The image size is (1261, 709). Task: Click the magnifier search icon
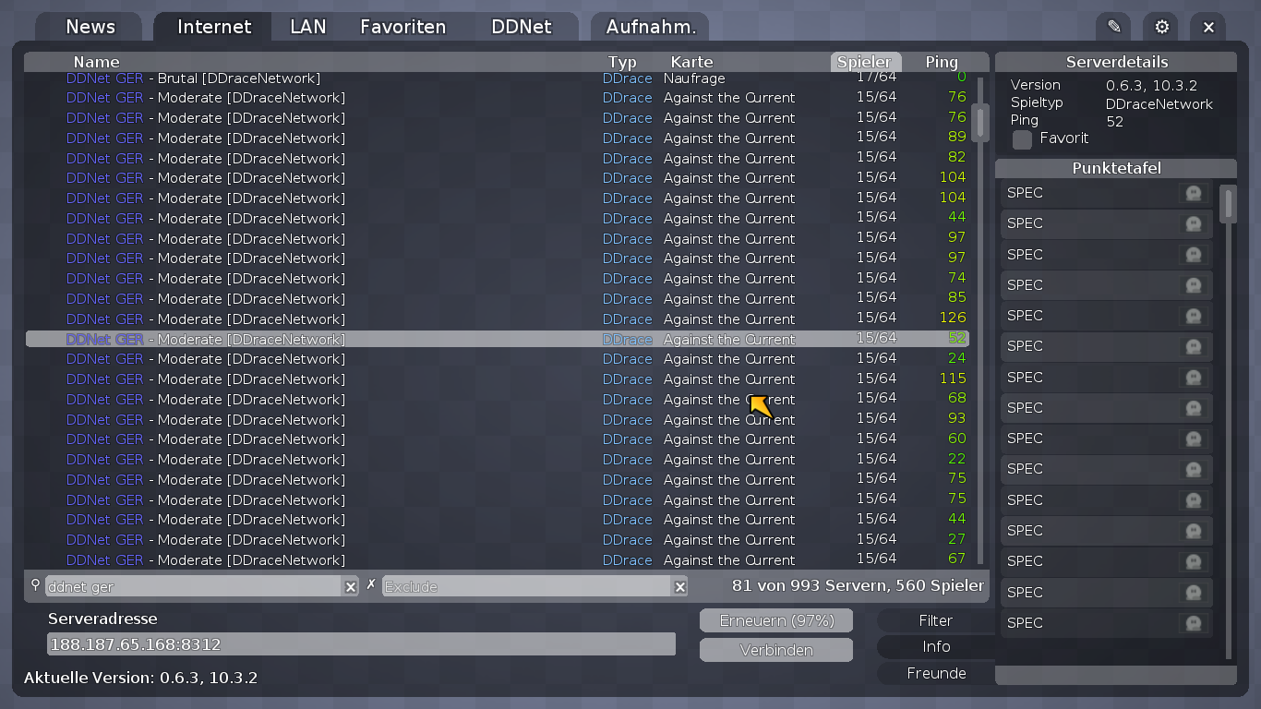click(x=36, y=585)
